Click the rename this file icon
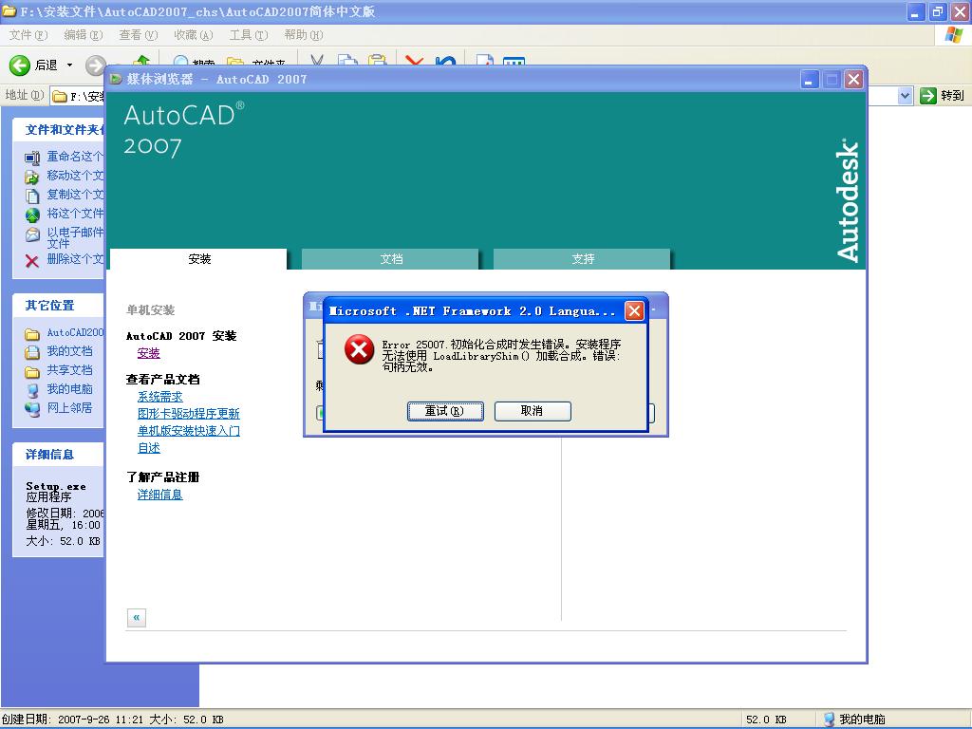972x729 pixels. (32, 159)
